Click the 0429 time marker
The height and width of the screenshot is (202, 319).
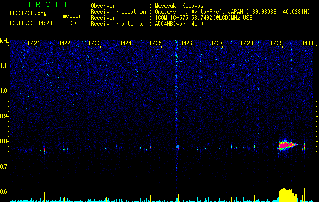click(277, 43)
